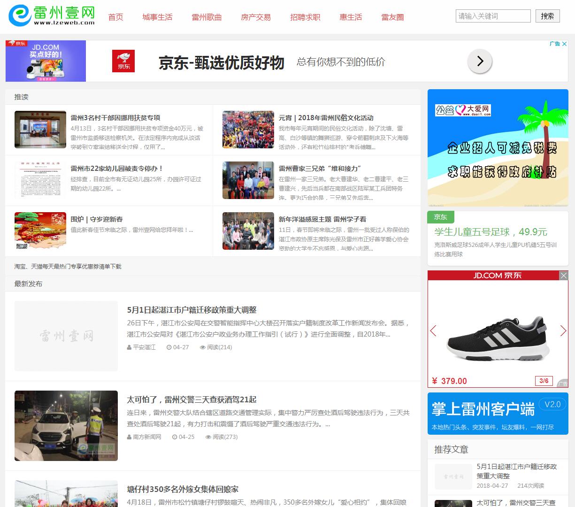Click the date 04-25 clock entry
Image resolution: width=575 pixels, height=507 pixels.
(183, 437)
